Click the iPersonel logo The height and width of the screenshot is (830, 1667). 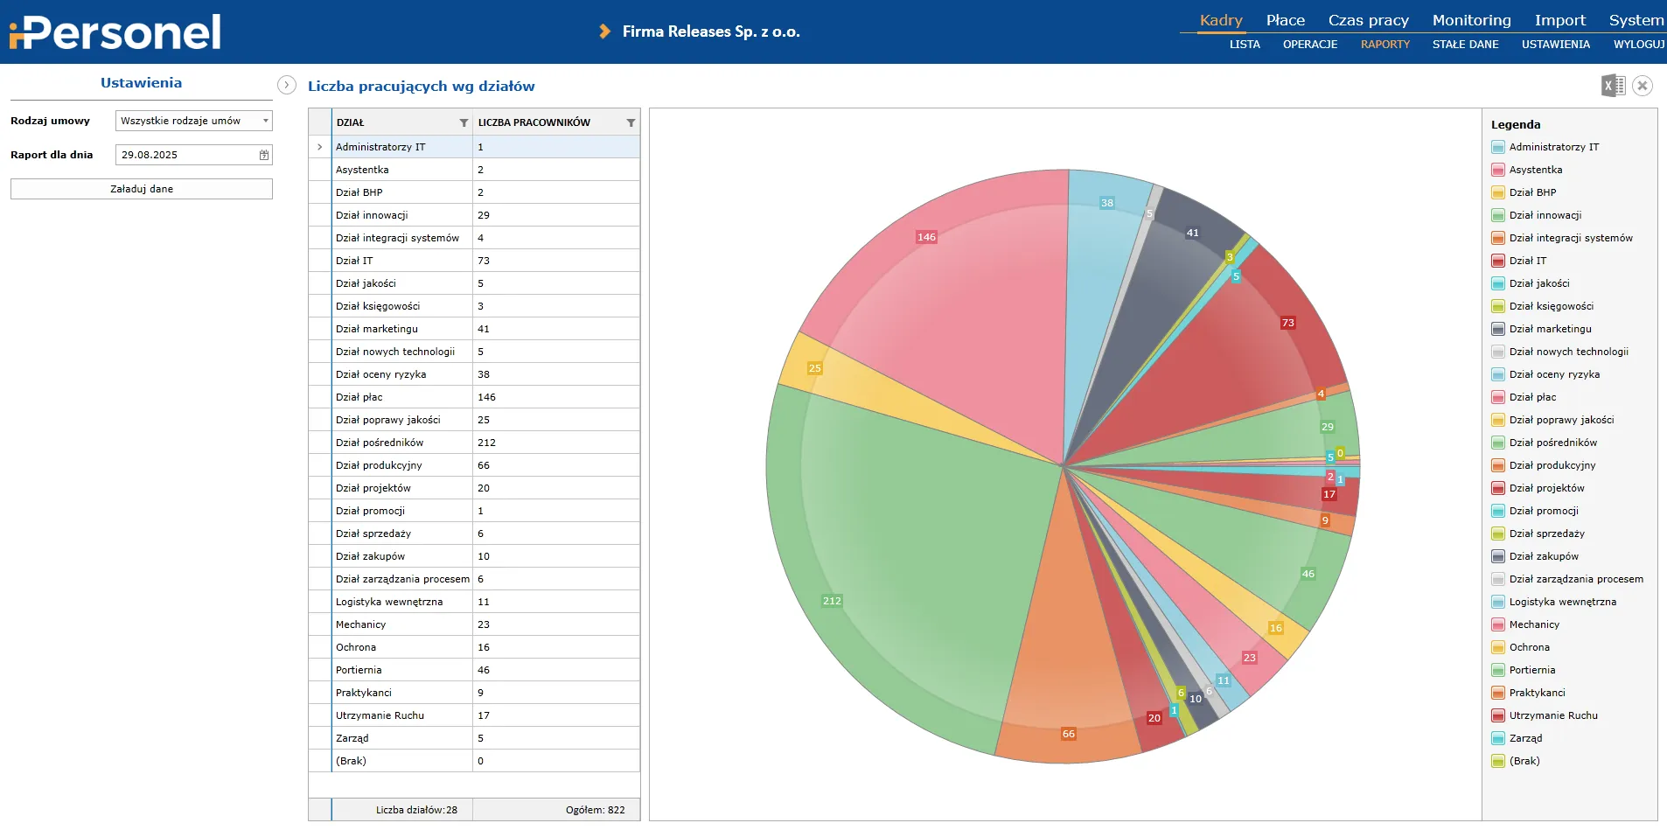click(115, 32)
